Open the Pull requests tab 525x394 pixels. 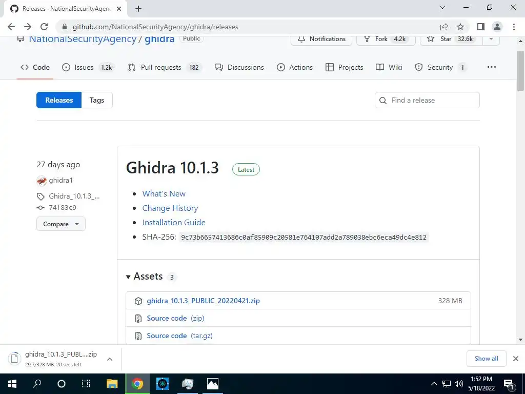tap(165, 67)
